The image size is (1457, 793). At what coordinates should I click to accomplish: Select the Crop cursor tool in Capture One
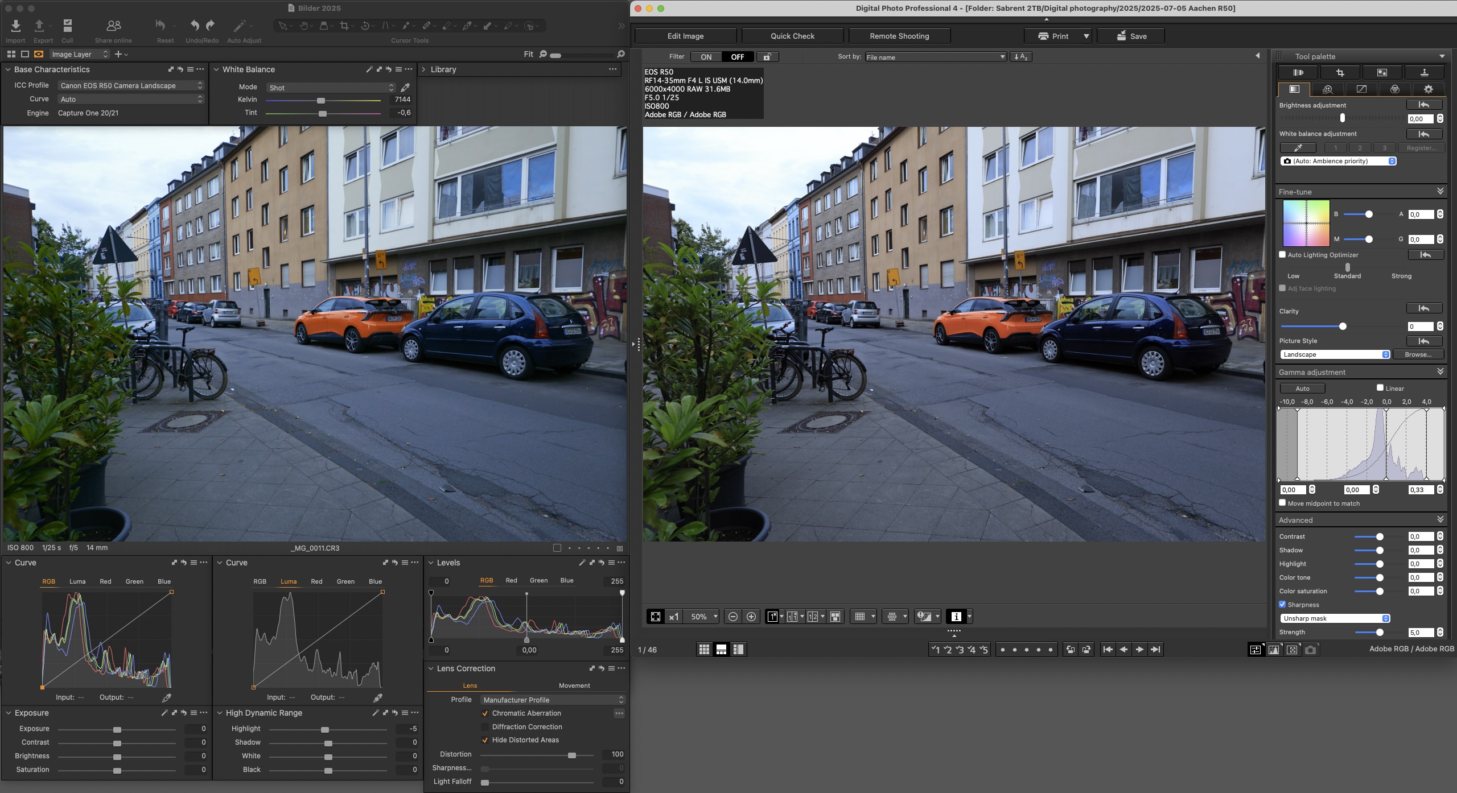point(344,26)
